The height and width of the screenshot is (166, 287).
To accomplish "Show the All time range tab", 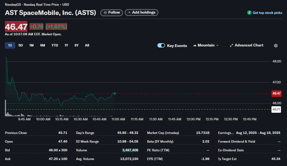I will pyautogui.click(x=87, y=45).
